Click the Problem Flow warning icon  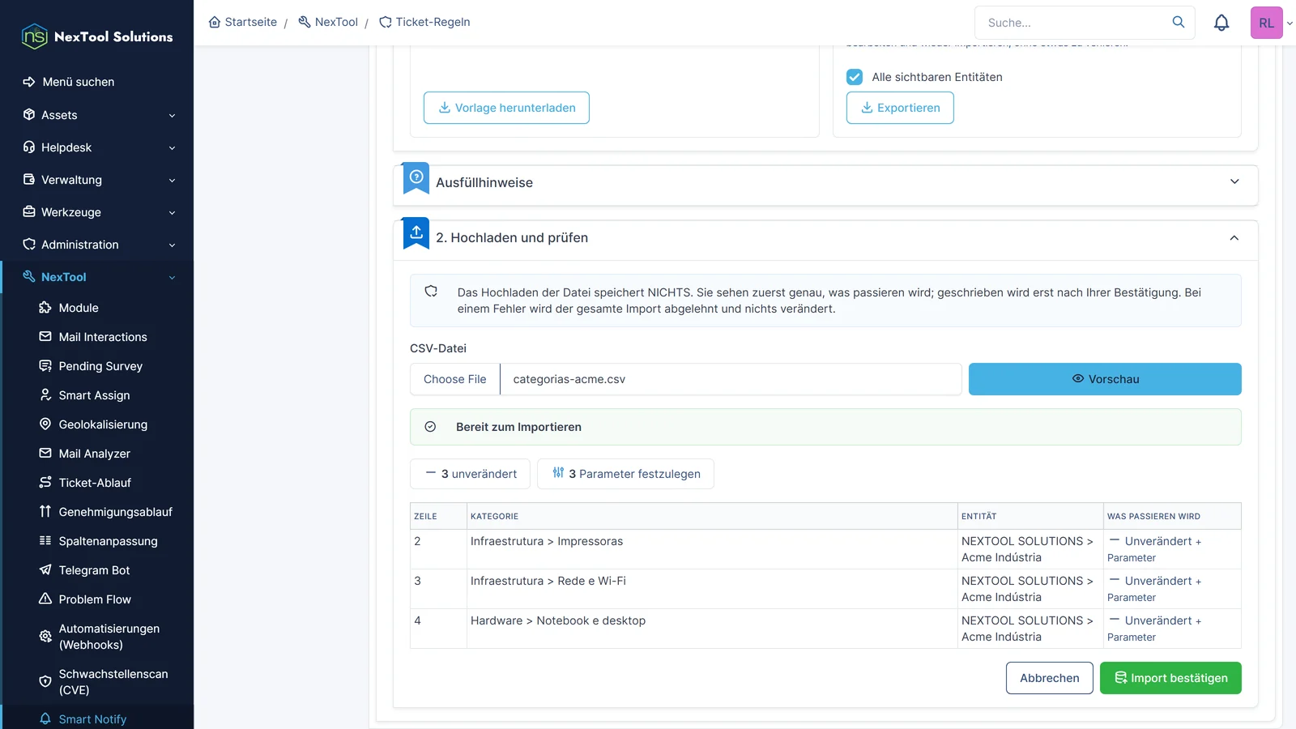tap(45, 599)
